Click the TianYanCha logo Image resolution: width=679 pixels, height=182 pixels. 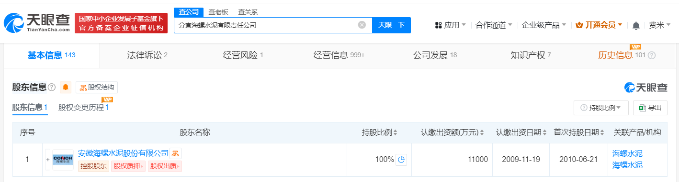pyautogui.click(x=37, y=22)
